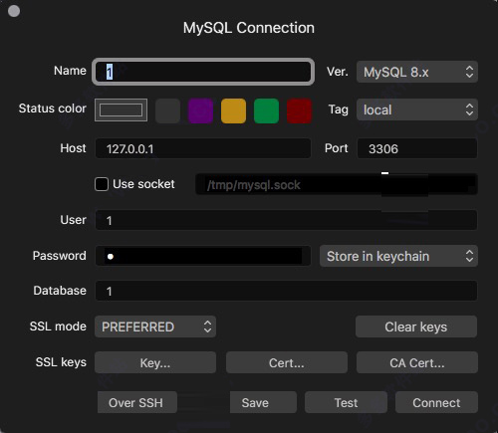Click the Clear keys button
Screen dimensions: 498x433
[416, 326]
